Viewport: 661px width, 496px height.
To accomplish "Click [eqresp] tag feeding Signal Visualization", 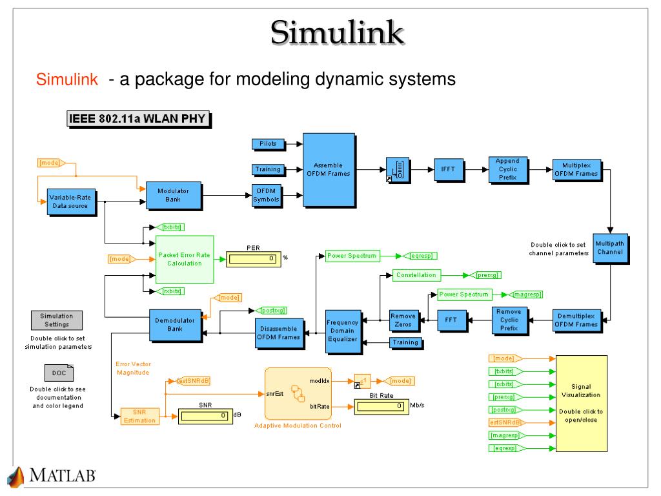I will coord(507,448).
